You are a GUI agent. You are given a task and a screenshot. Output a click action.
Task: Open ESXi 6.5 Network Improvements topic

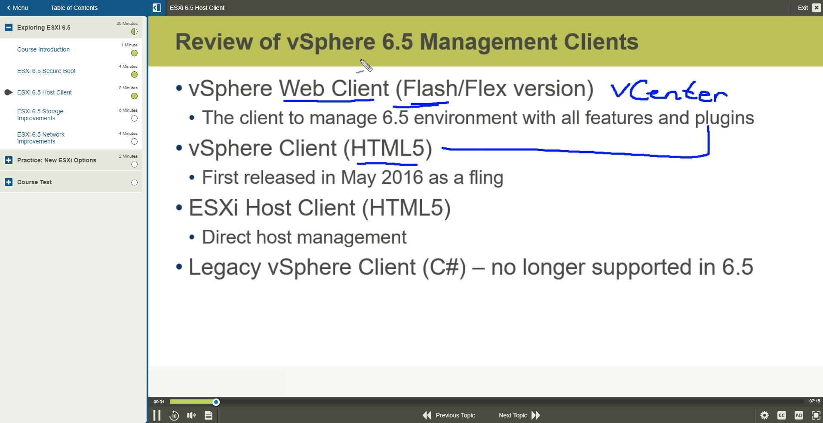[40, 138]
